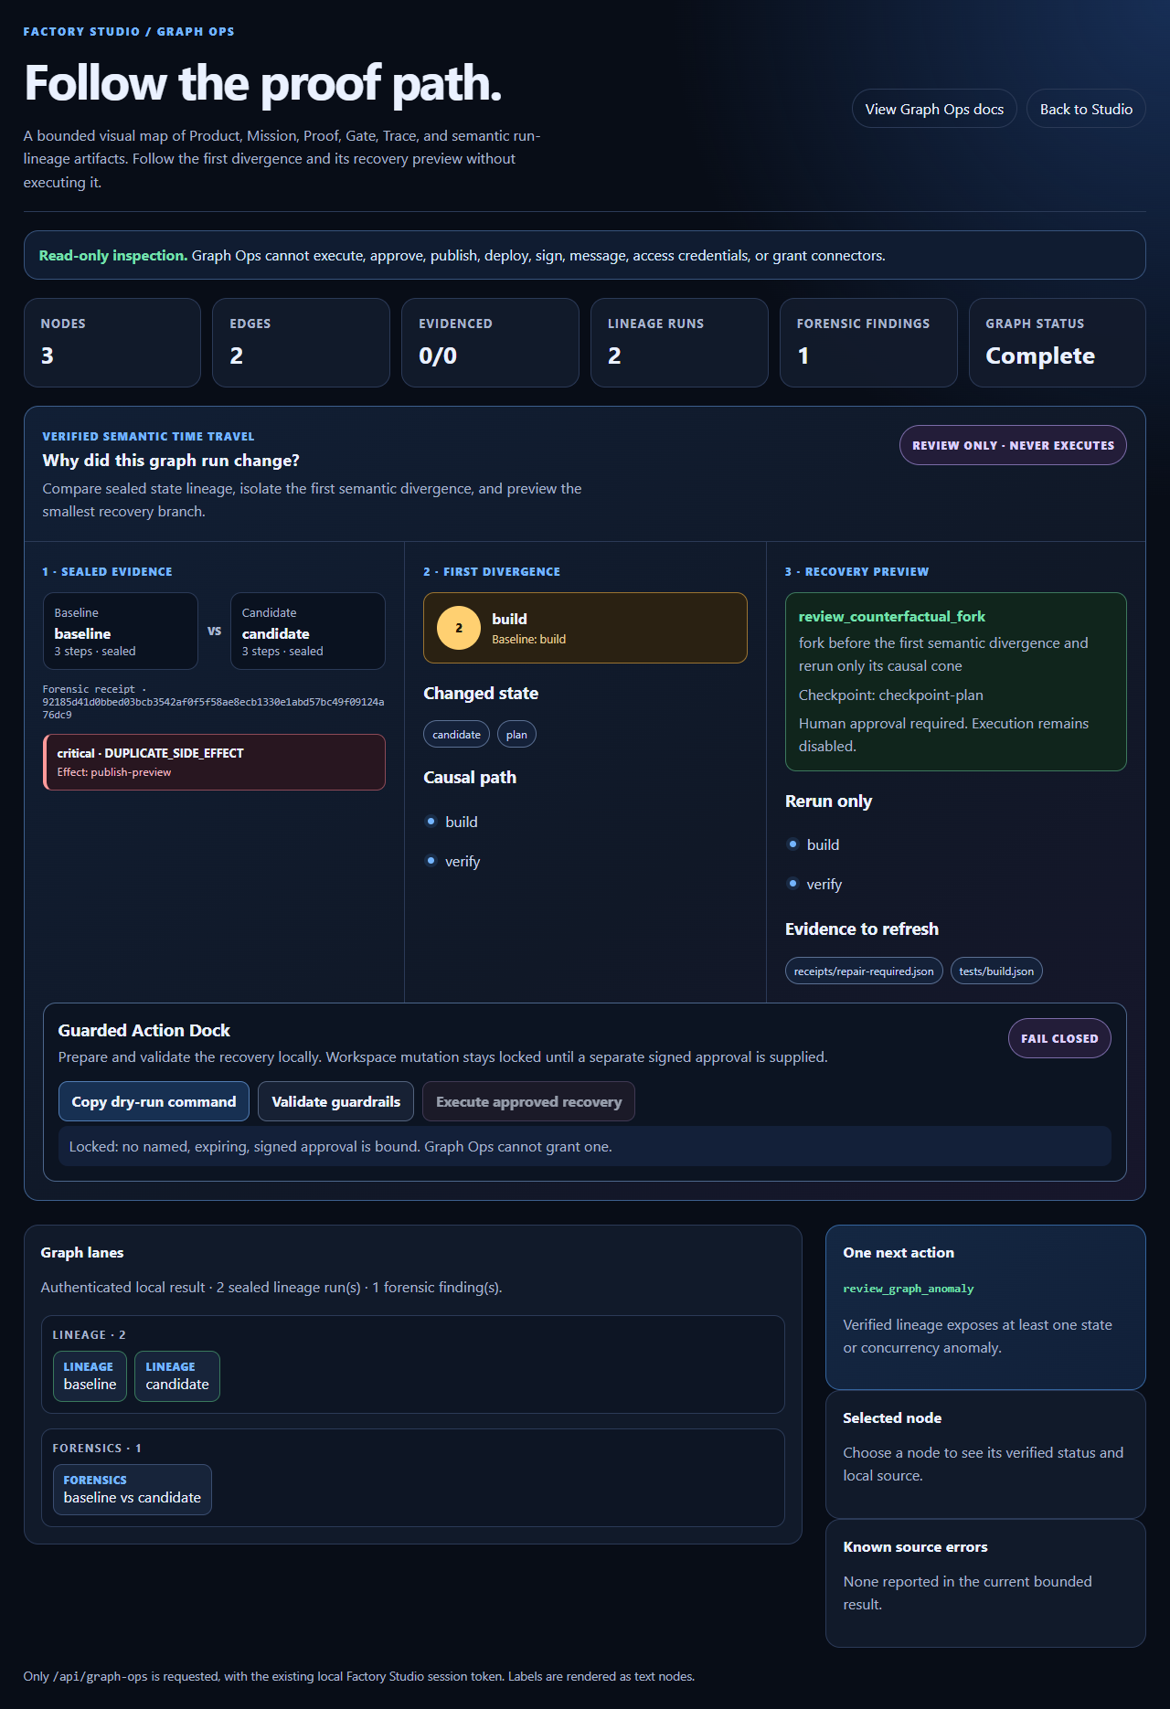Click the plan changed state chip
Viewport: 1170px width, 1709px height.
[516, 734]
